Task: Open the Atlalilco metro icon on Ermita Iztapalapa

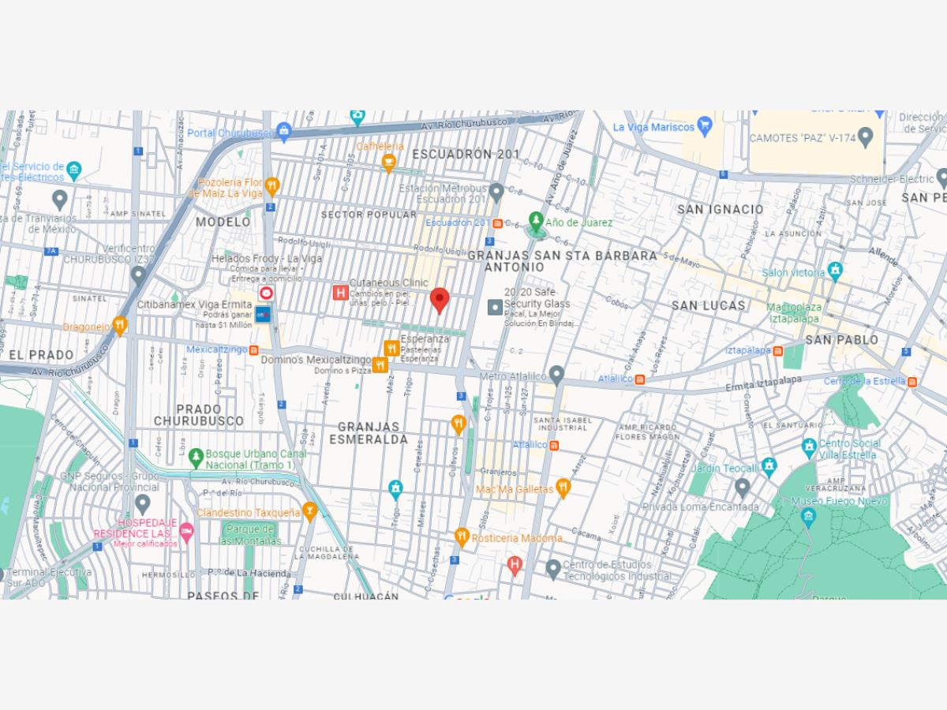Action: 640,379
